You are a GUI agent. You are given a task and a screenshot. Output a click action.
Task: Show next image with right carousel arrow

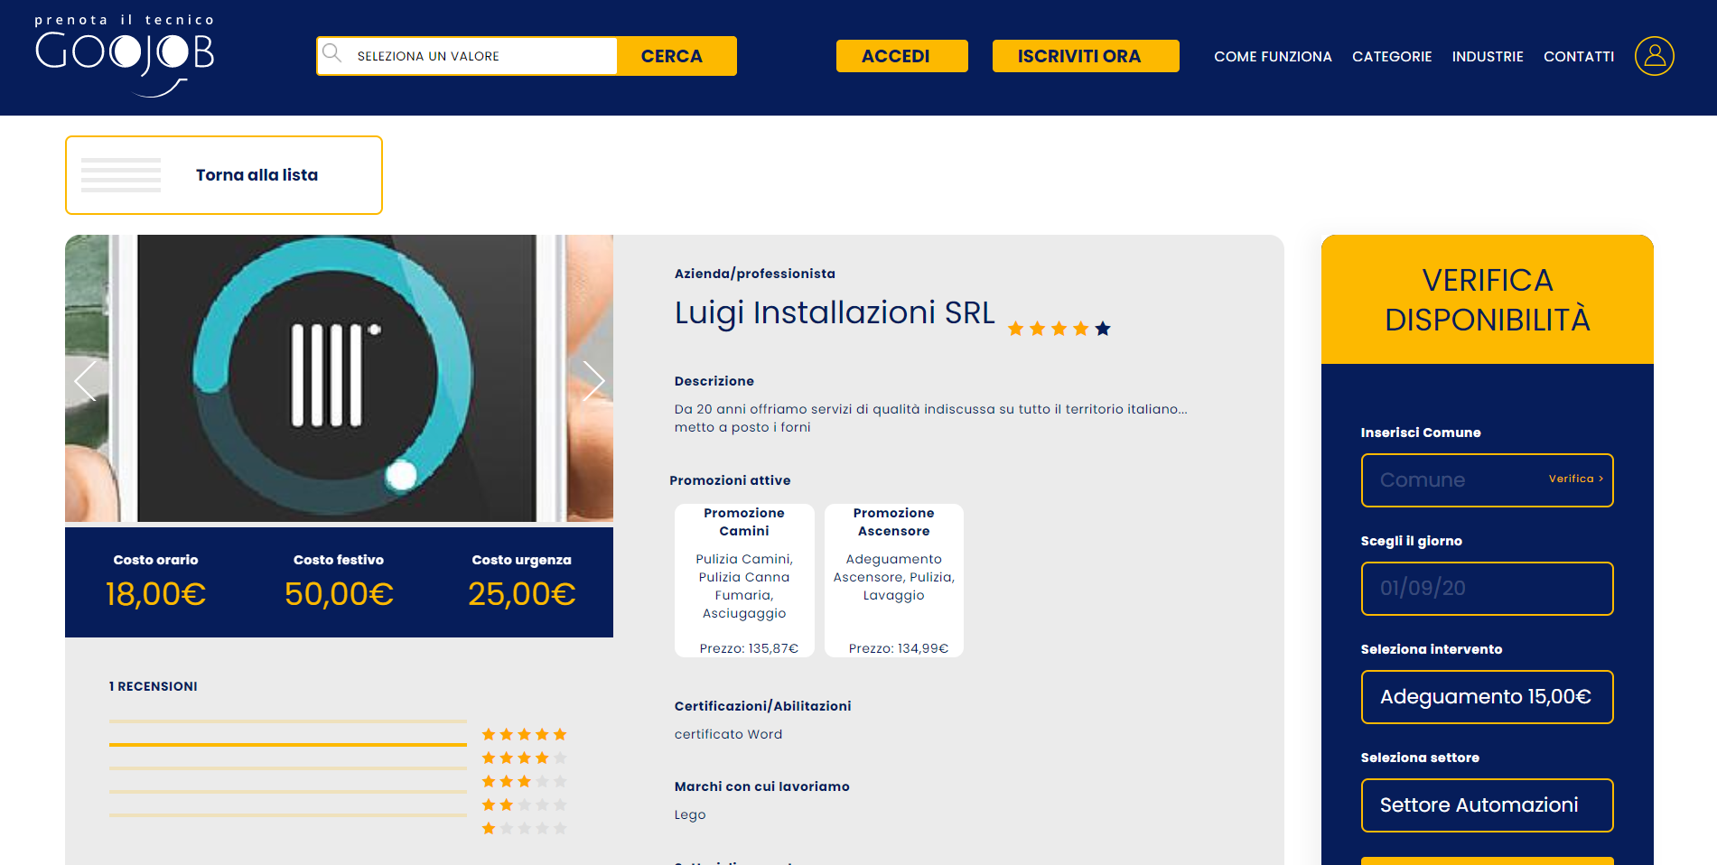click(593, 380)
